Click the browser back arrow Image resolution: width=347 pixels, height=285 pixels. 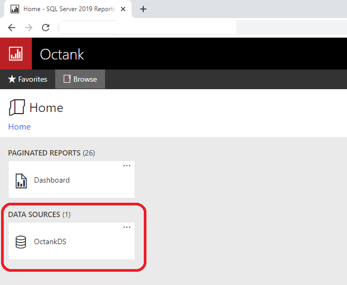(x=12, y=28)
